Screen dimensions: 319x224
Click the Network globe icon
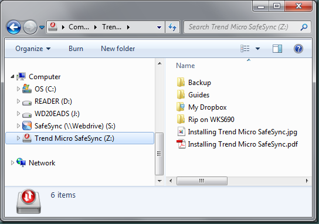point(21,162)
